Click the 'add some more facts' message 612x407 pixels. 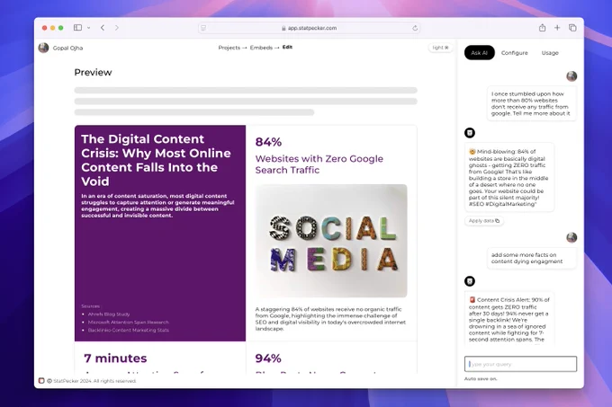[x=531, y=258]
